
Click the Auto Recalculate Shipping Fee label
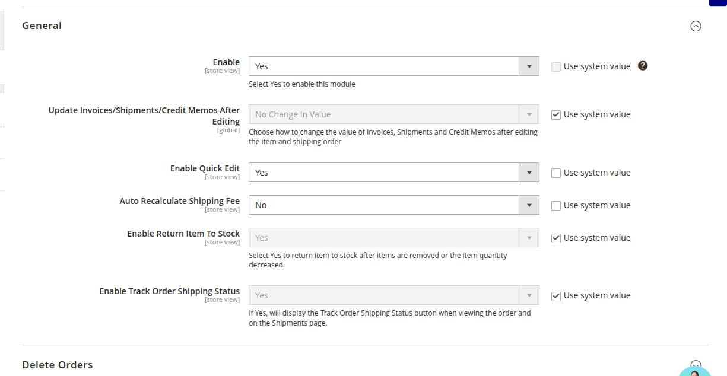180,201
